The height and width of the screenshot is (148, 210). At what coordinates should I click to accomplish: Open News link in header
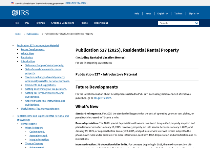click(148, 13)
